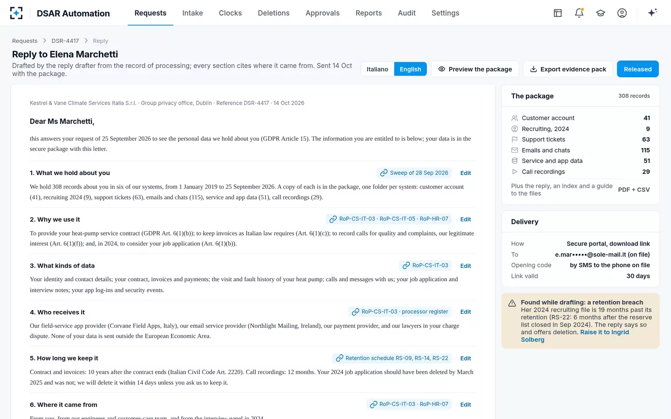Go to Requests breadcrumb
Image resolution: width=671 pixels, height=419 pixels.
click(x=25, y=41)
